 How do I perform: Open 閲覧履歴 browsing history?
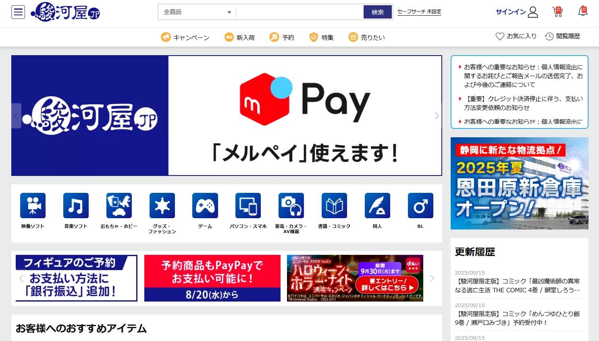pos(563,36)
